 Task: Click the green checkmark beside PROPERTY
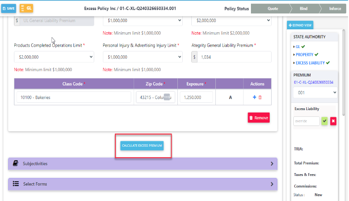(x=316, y=54)
